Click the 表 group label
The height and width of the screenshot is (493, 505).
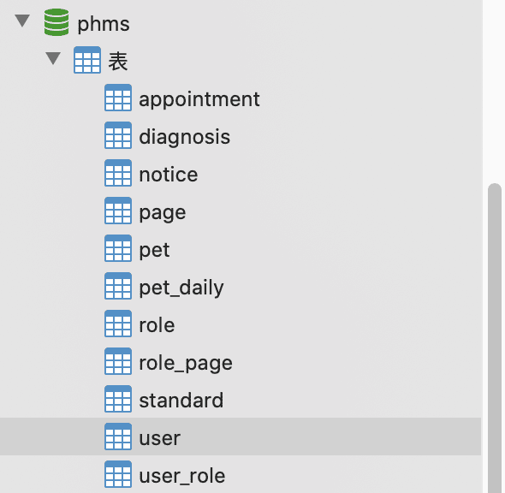118,61
